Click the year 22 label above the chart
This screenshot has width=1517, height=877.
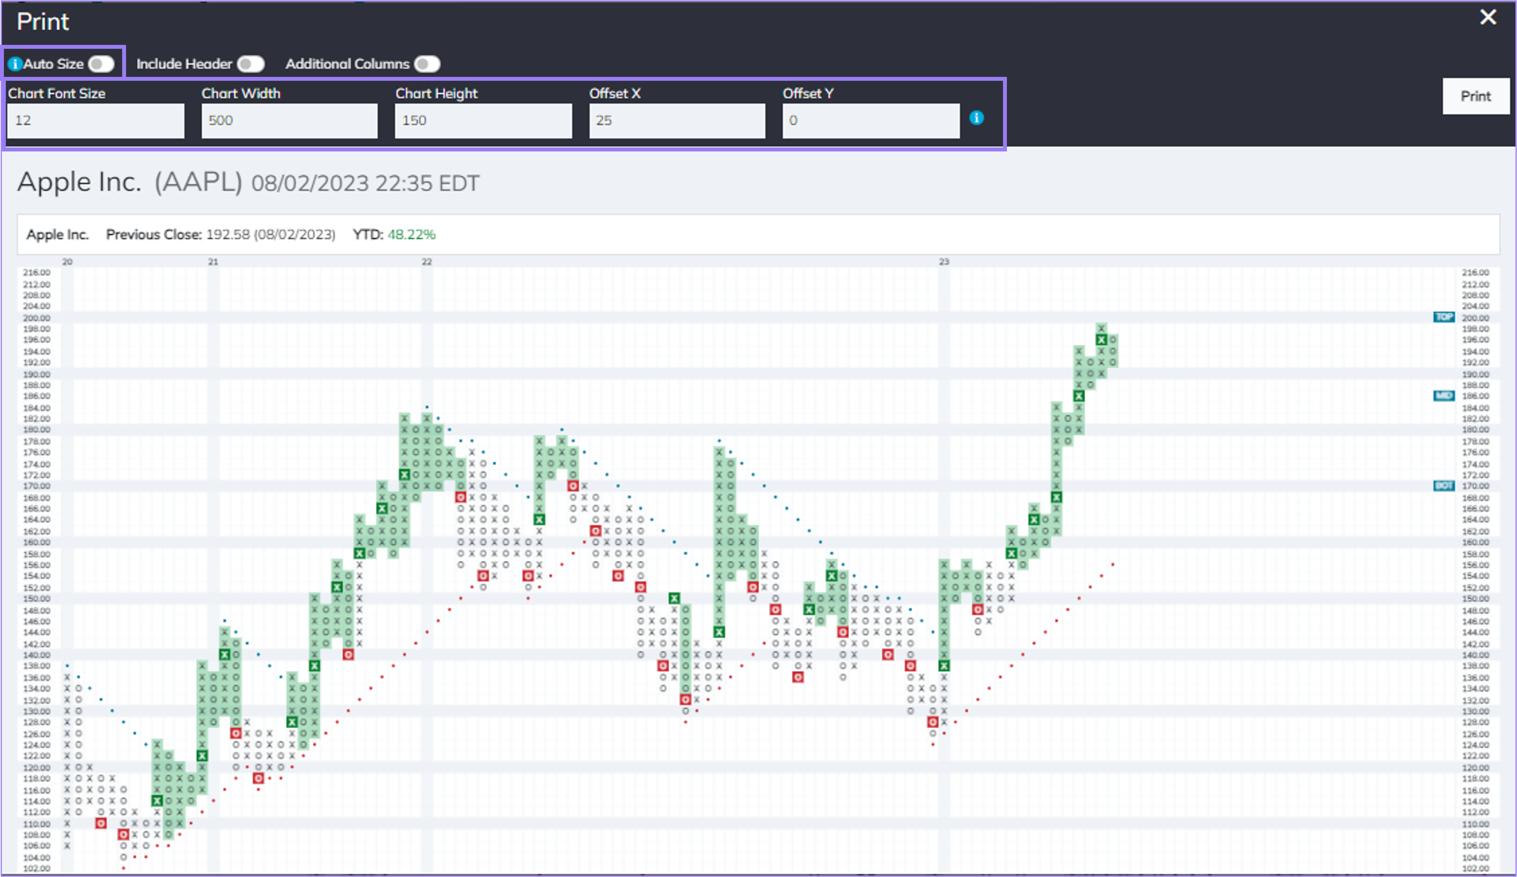pyautogui.click(x=427, y=262)
